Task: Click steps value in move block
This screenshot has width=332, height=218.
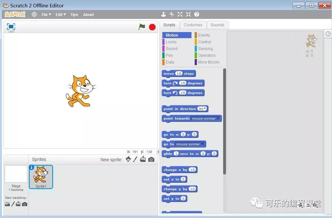Action: click(179, 74)
